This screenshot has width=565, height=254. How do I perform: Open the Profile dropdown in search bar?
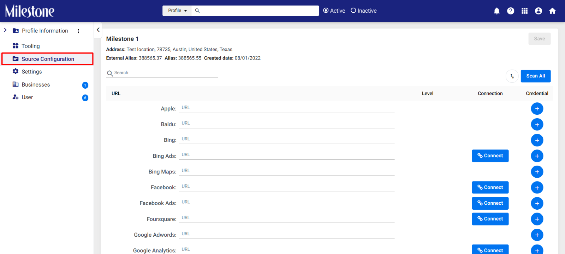177,11
